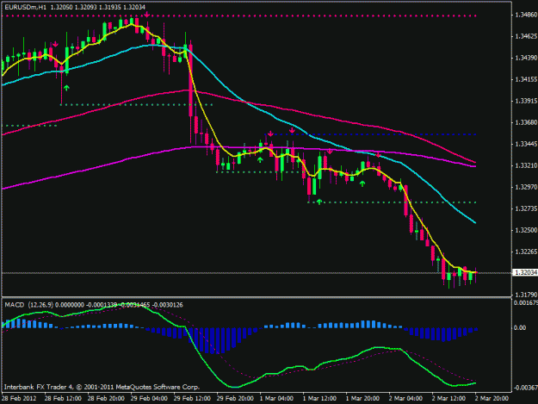Click the 2 Mar 12:00 time label

pos(448,399)
